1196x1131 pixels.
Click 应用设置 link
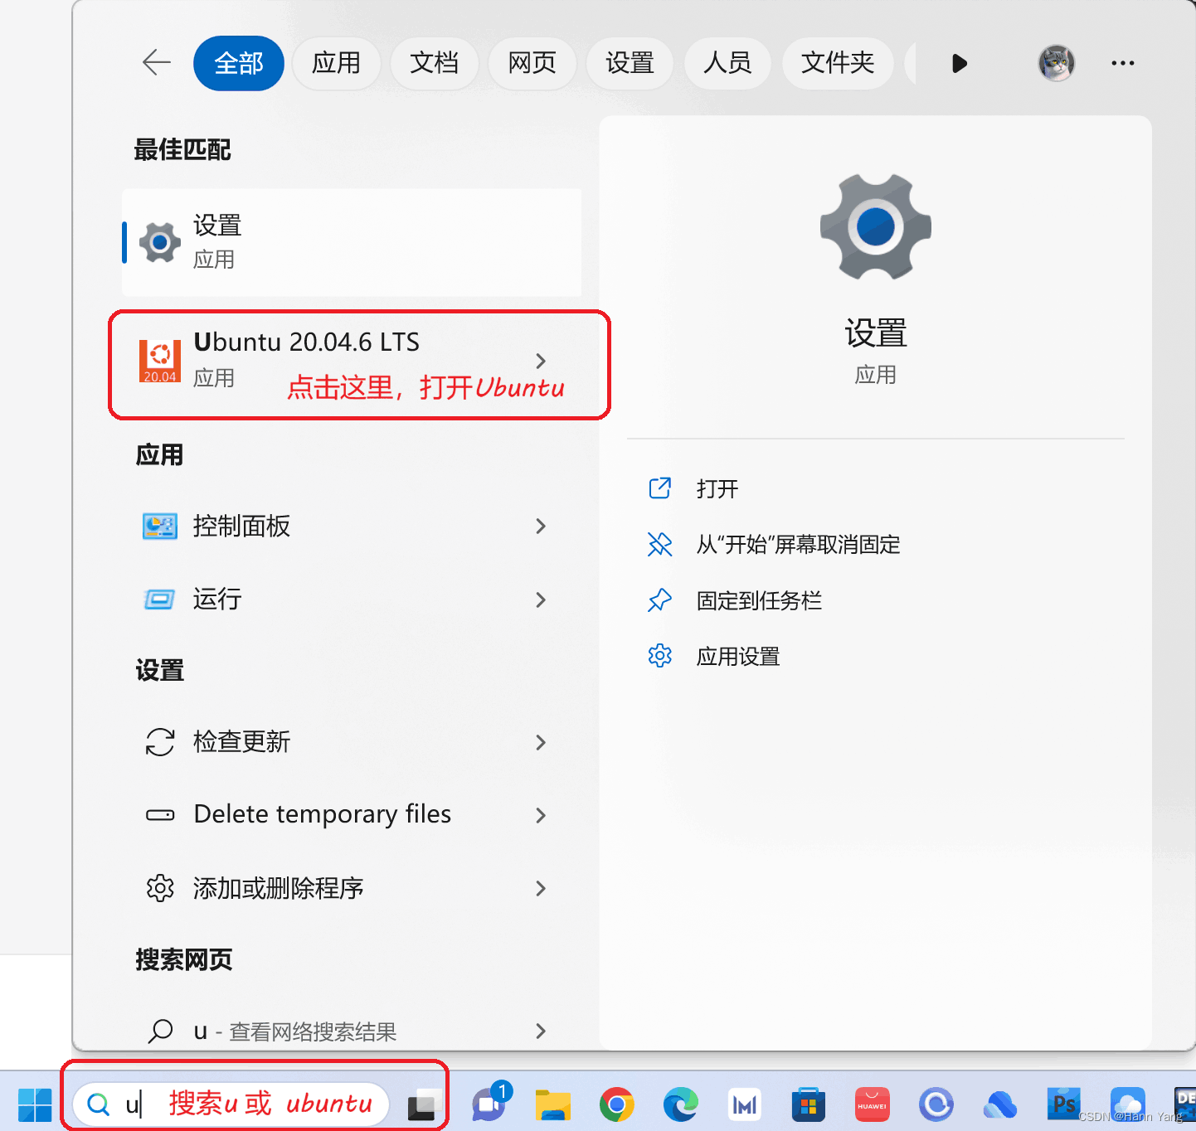click(738, 657)
